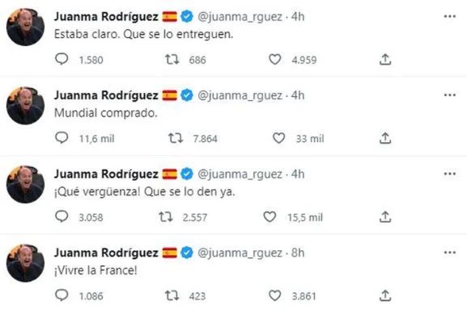467x310 pixels.
Task: Reply to the "¡Qué vergüenza!" tweet
Action: (62, 216)
